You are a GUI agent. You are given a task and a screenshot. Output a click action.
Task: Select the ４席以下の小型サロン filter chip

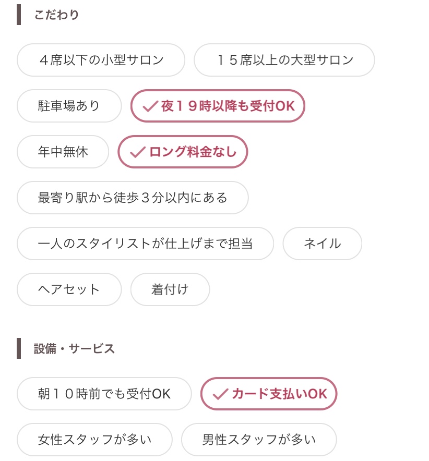(101, 60)
